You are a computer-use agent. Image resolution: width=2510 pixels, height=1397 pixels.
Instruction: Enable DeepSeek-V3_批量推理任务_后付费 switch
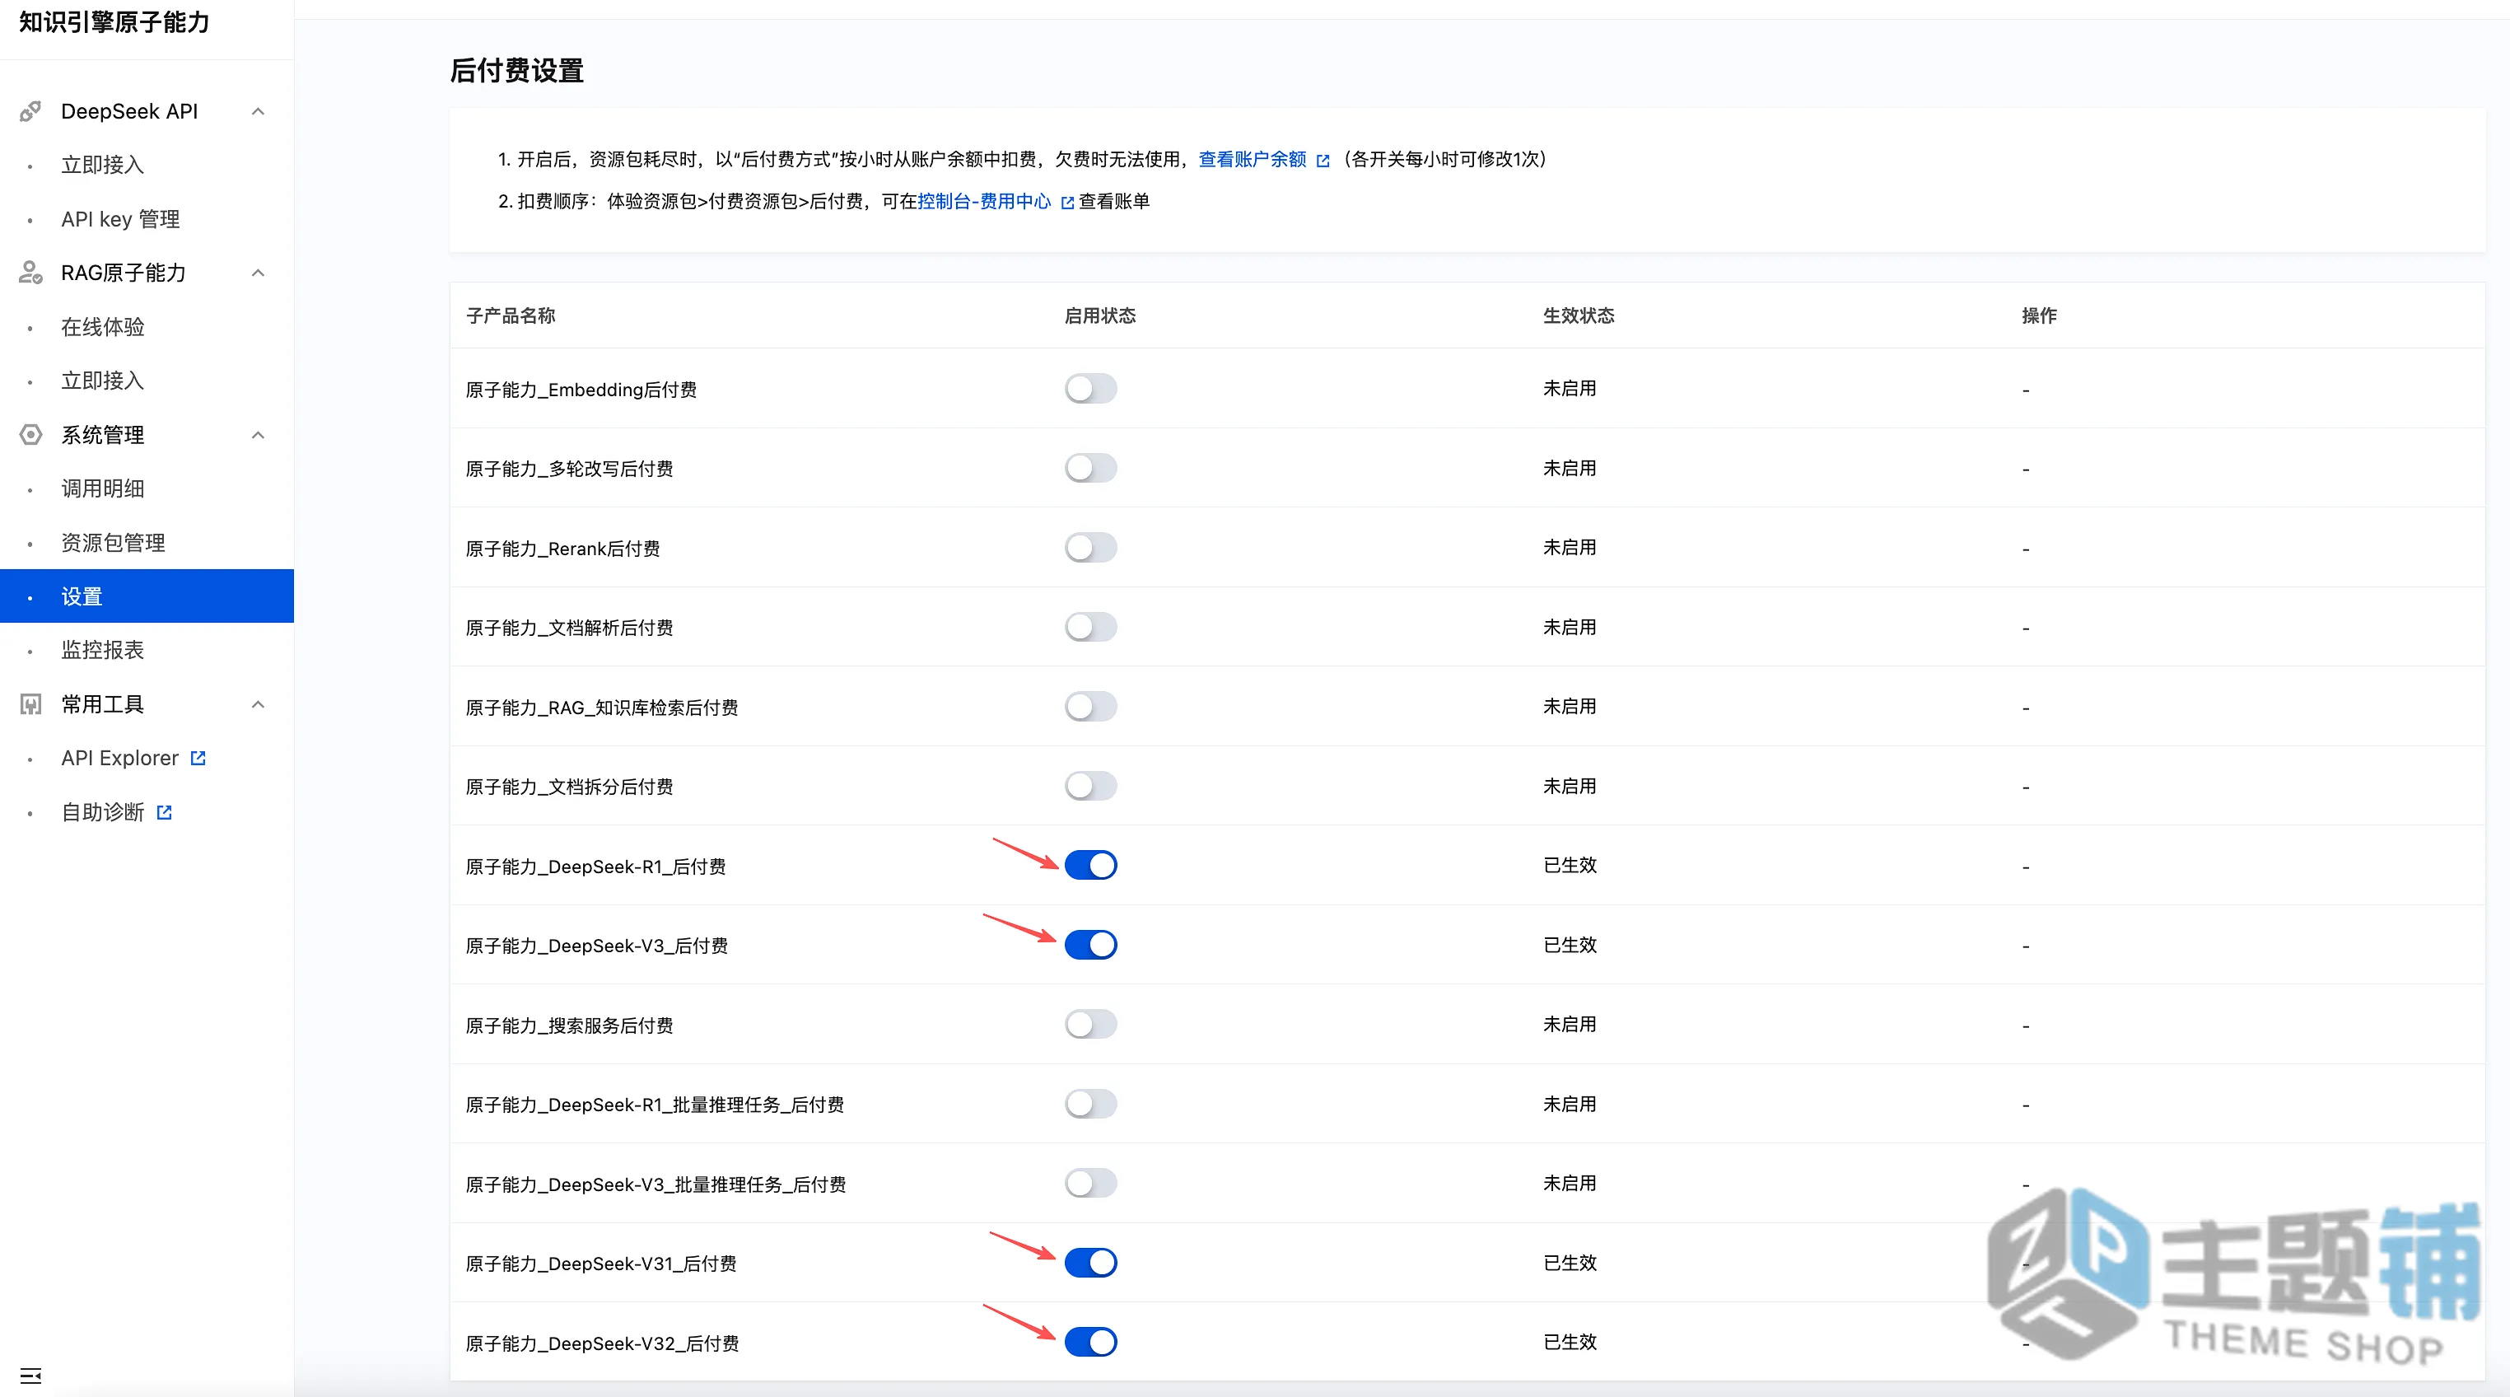pos(1090,1184)
